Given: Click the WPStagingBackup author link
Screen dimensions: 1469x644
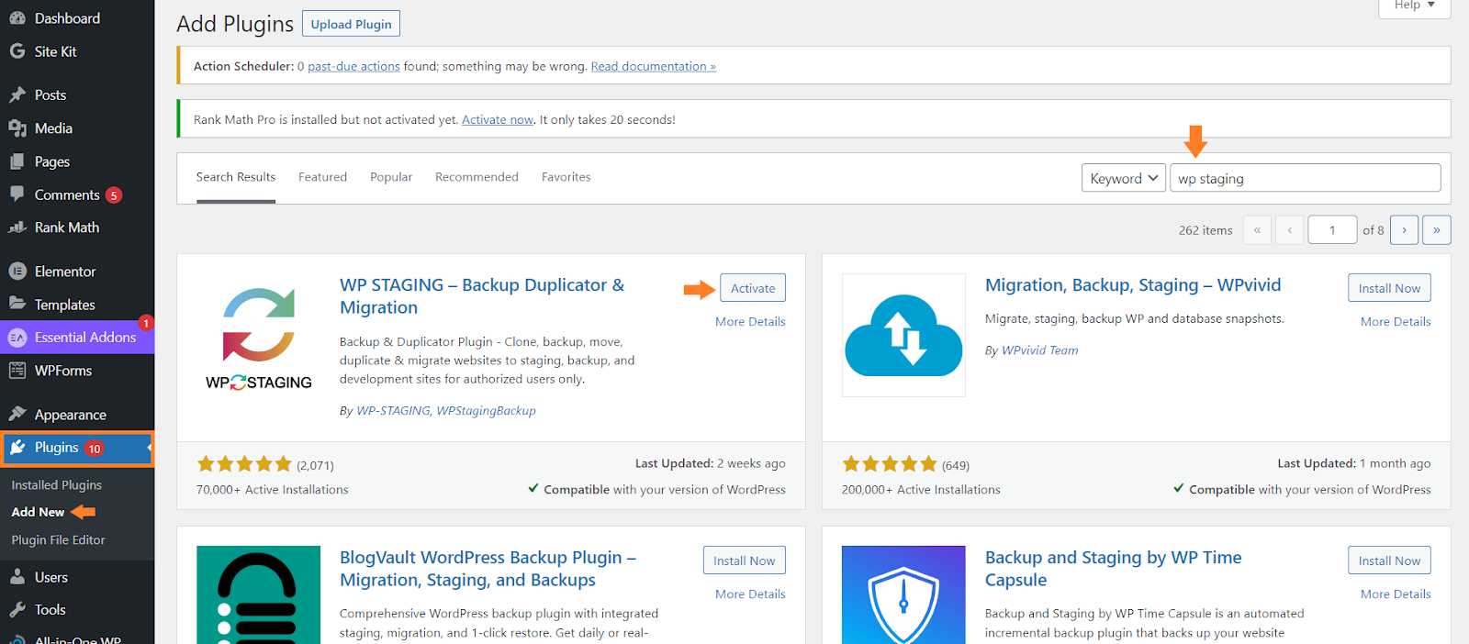Looking at the screenshot, I should click(x=486, y=411).
